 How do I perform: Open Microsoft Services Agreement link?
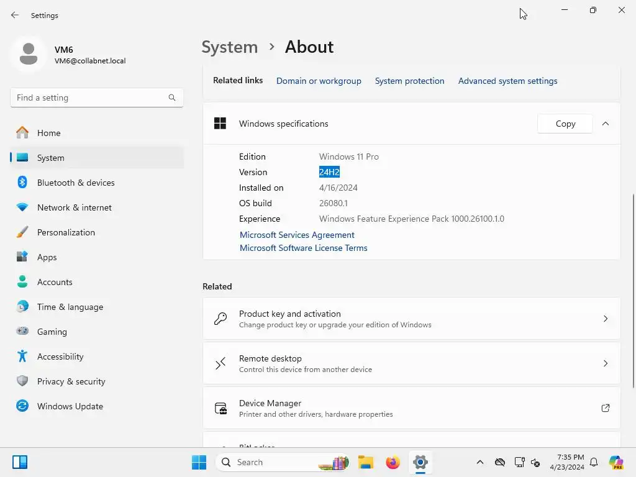point(297,235)
